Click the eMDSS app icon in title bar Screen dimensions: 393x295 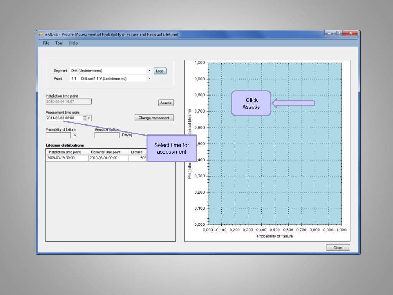pyautogui.click(x=41, y=34)
